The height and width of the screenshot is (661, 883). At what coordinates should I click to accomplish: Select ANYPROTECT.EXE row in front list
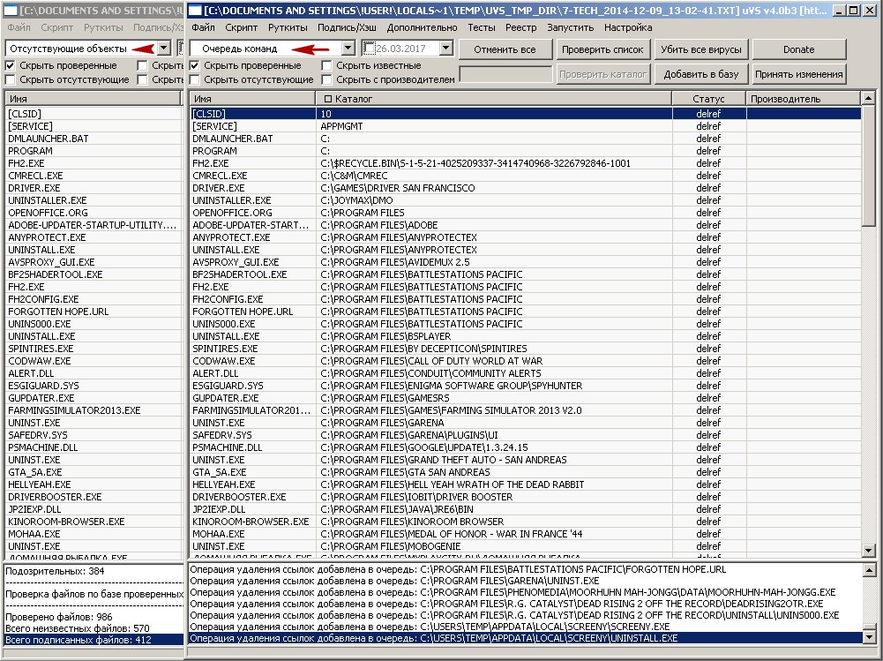526,237
